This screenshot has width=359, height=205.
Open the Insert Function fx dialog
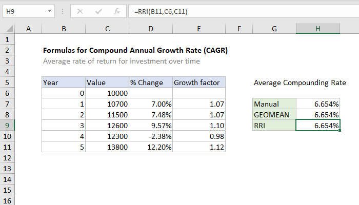coord(117,11)
